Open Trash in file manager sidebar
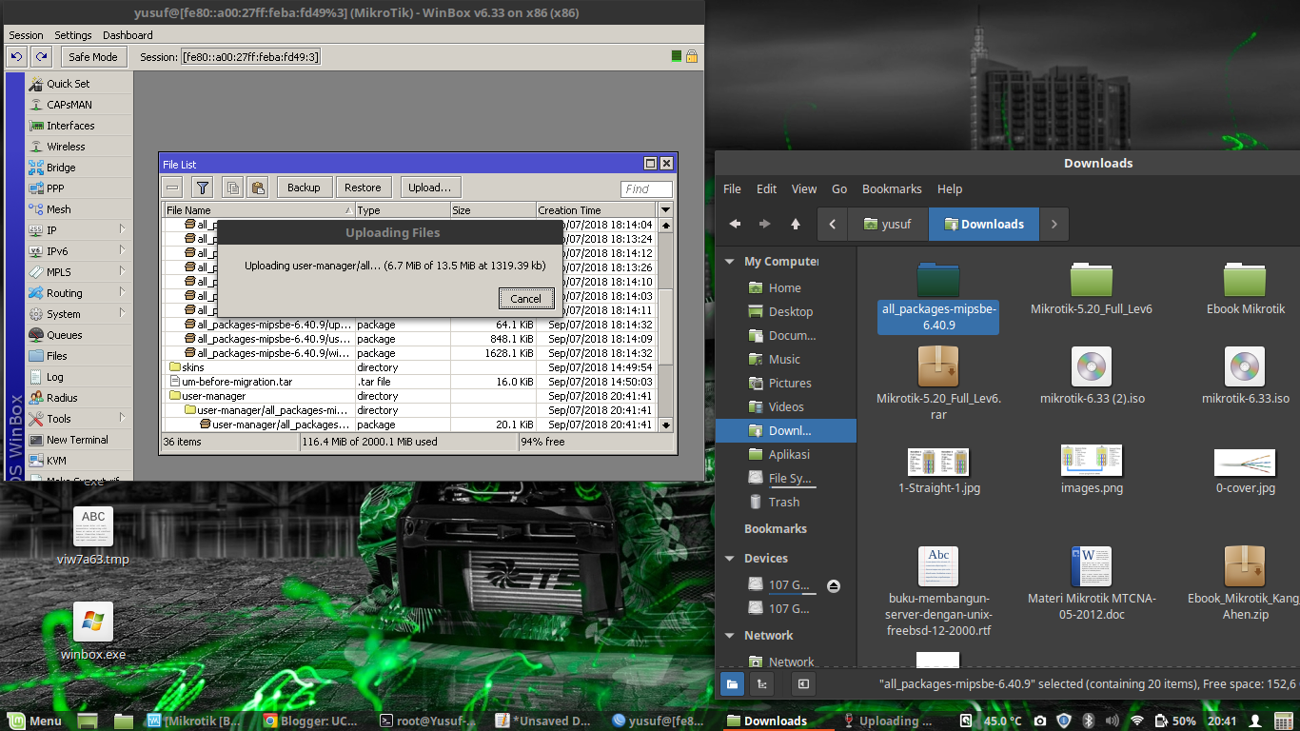The image size is (1300, 731). pyautogui.click(x=784, y=502)
